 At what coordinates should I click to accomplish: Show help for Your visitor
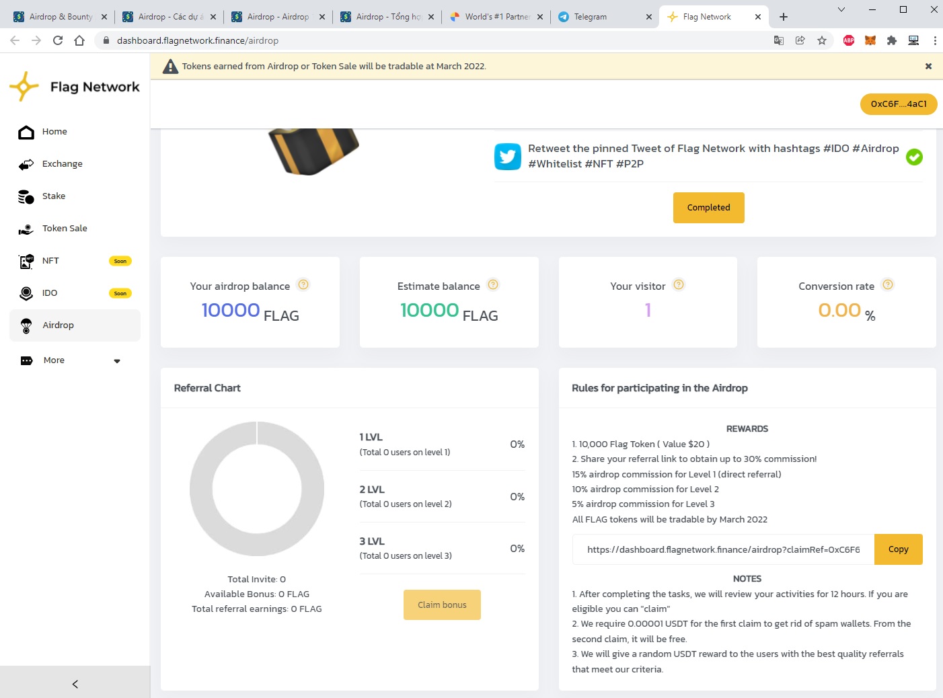pos(679,284)
